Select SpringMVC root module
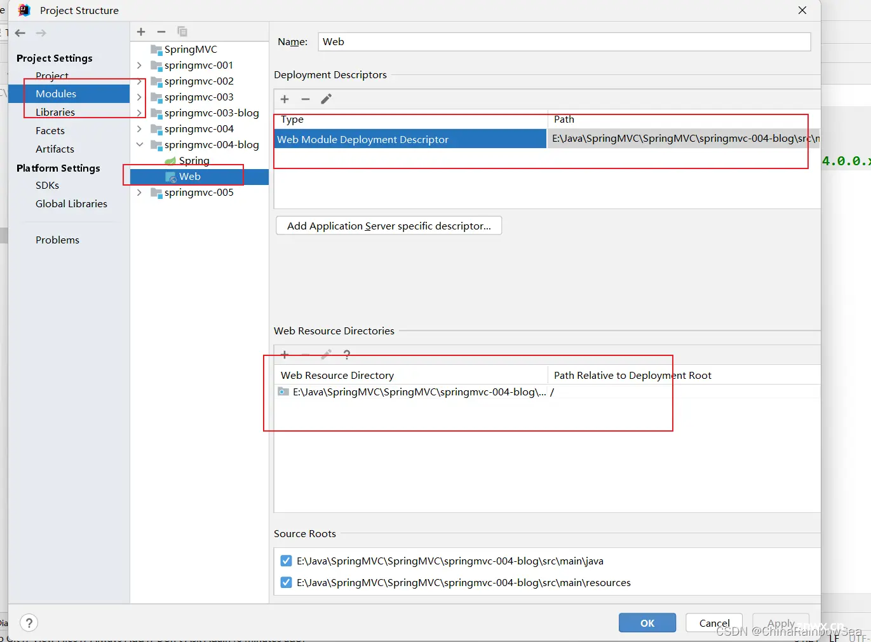The image size is (871, 642). click(x=191, y=50)
